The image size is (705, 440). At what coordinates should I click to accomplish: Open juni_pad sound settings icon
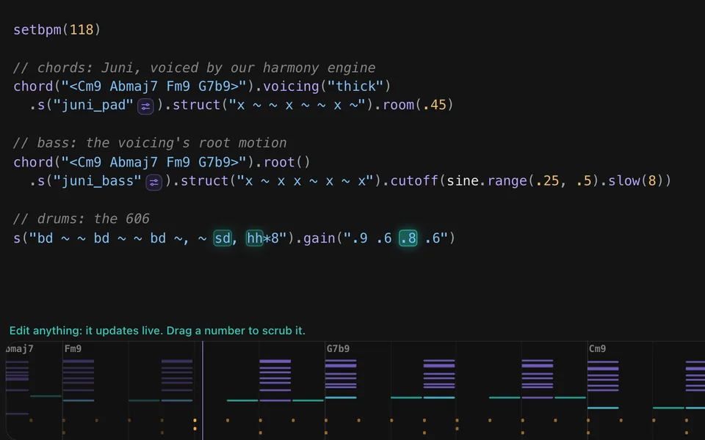tap(145, 106)
